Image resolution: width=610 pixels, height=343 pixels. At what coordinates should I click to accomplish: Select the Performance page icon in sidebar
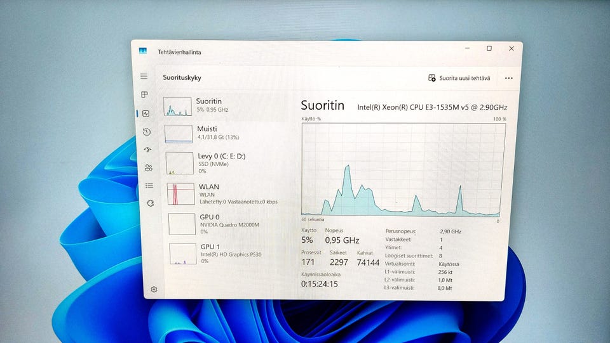point(146,113)
